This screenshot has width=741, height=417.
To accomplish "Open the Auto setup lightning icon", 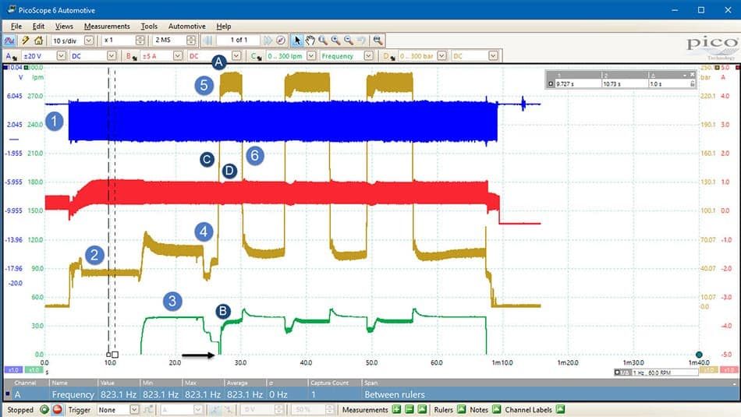I will 25,41.
